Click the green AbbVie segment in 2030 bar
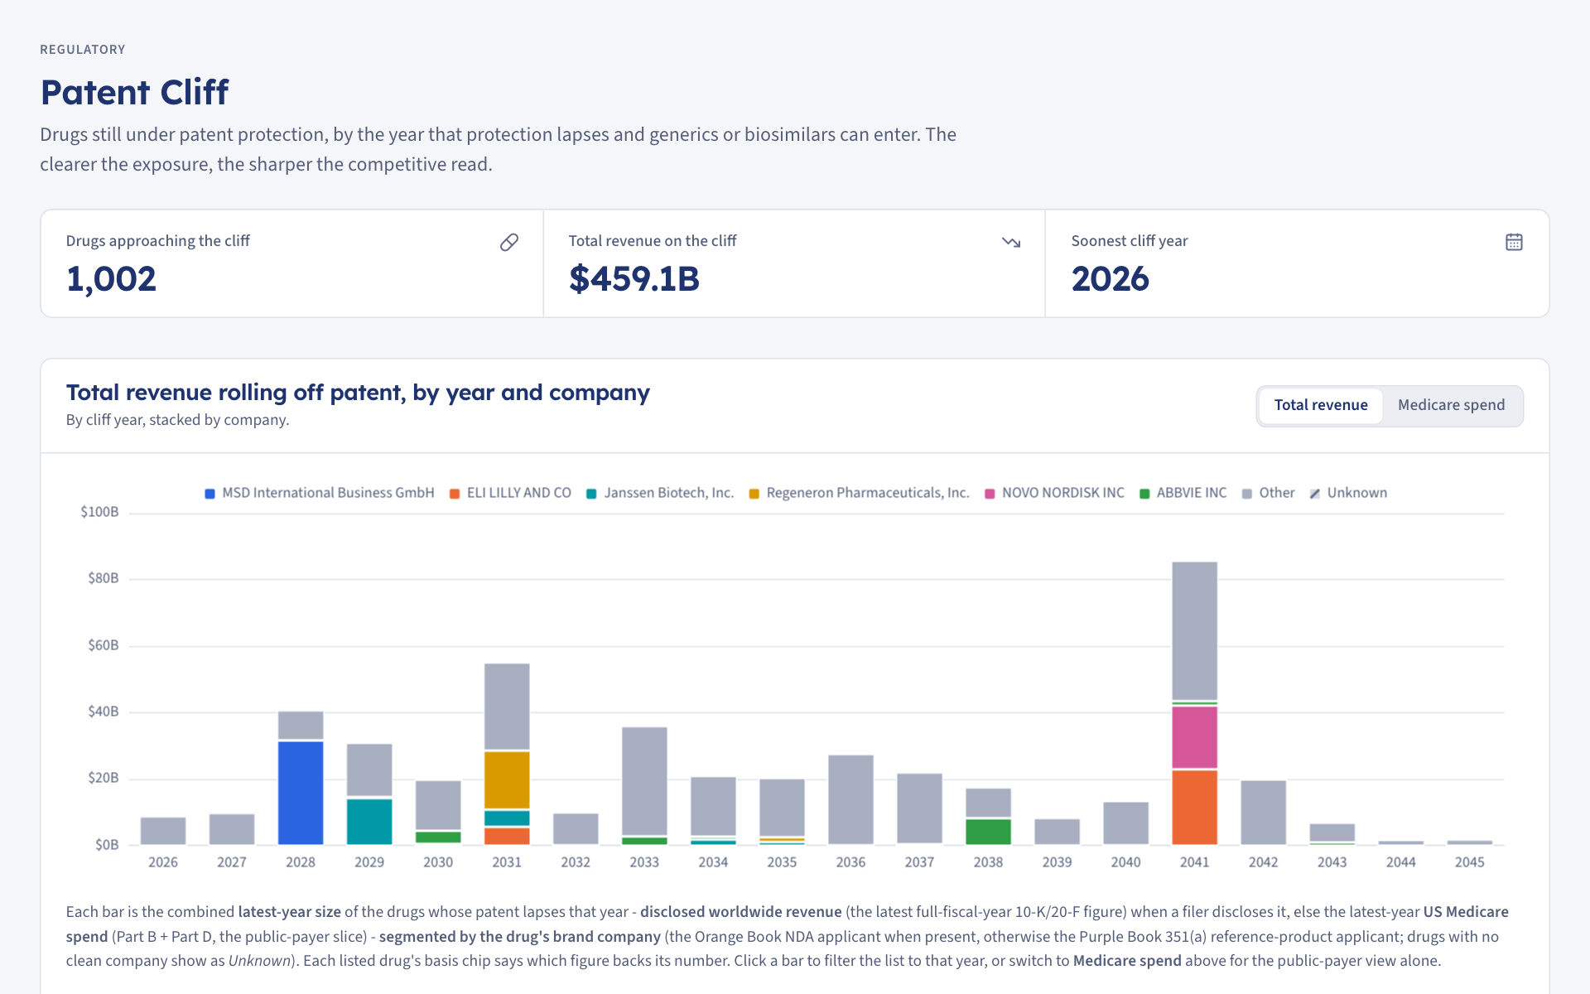This screenshot has height=994, width=1590. (x=438, y=837)
